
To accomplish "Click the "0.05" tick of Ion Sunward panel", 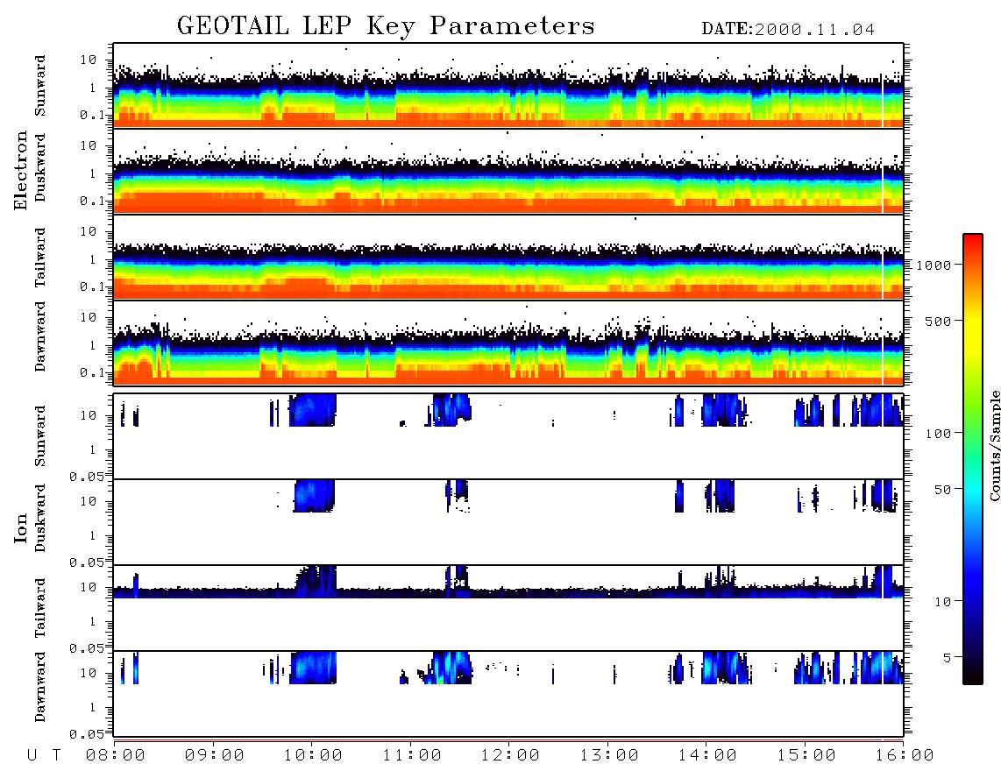I will click(x=87, y=476).
